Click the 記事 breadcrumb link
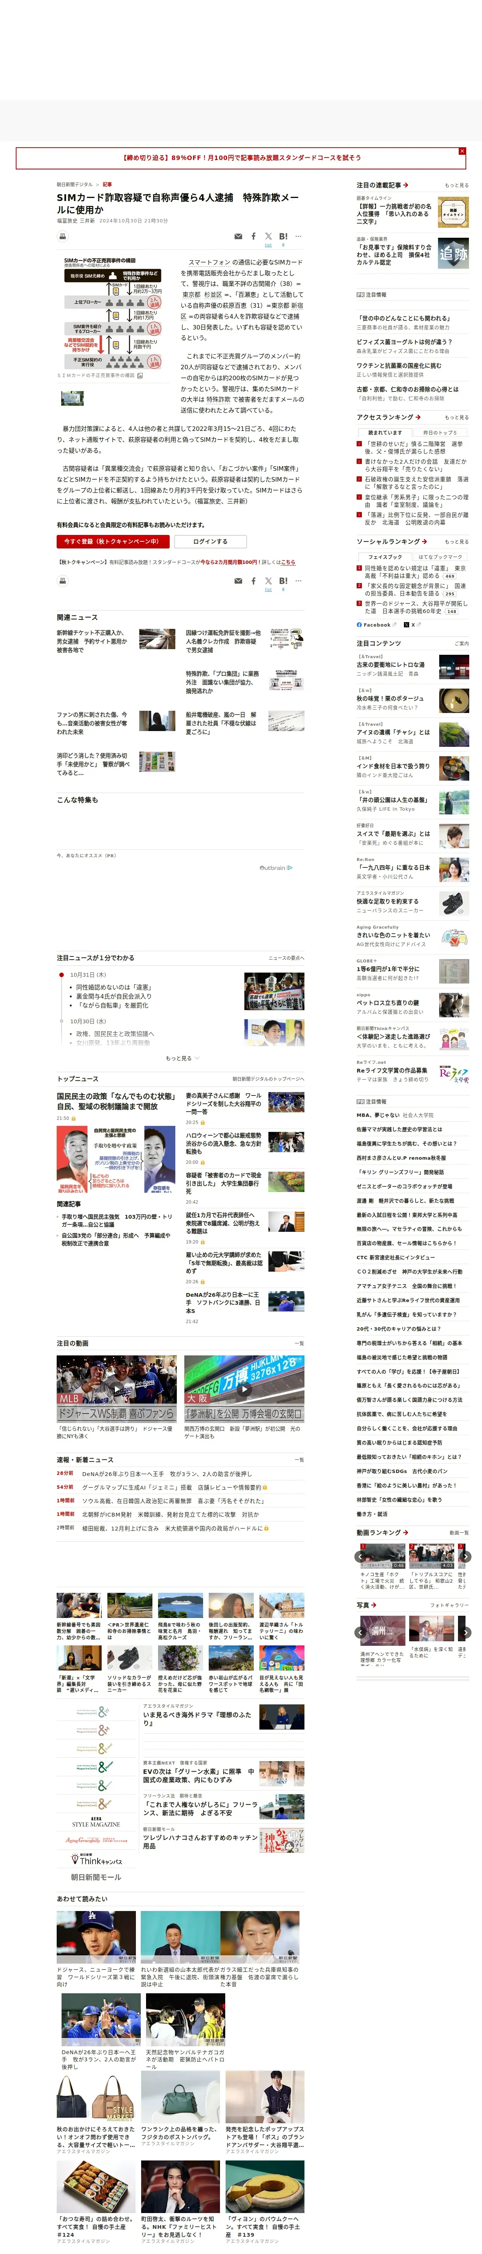 click(x=107, y=184)
